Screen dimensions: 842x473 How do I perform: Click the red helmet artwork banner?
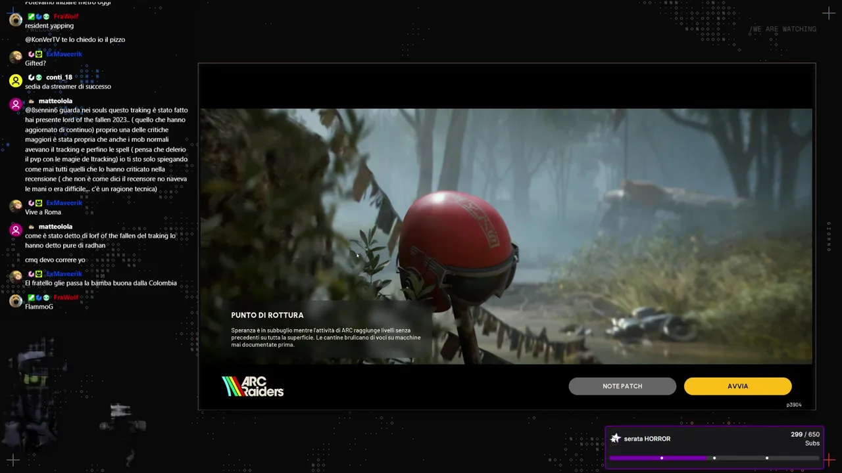click(x=506, y=236)
